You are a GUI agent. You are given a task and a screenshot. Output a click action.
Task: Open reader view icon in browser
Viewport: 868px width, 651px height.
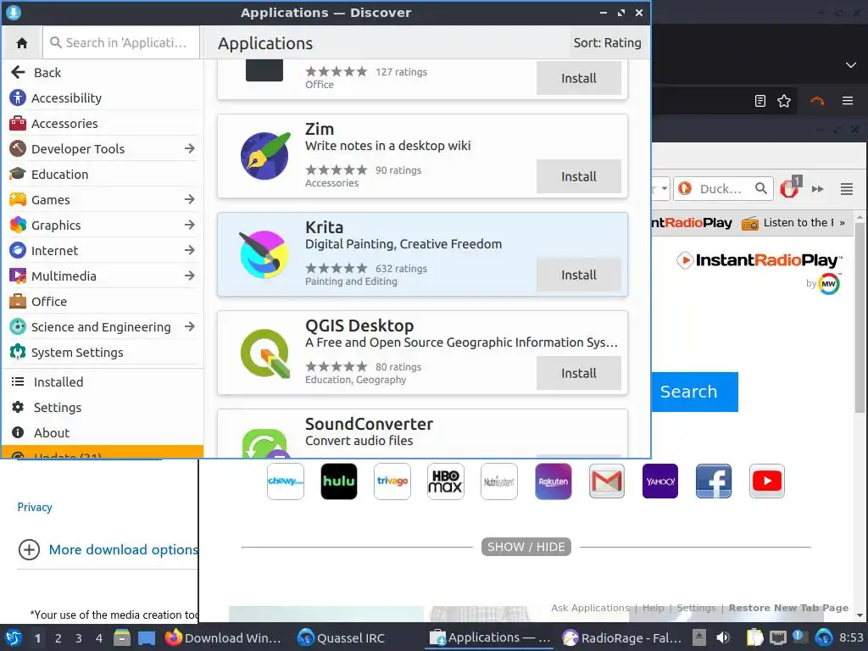coord(760,101)
